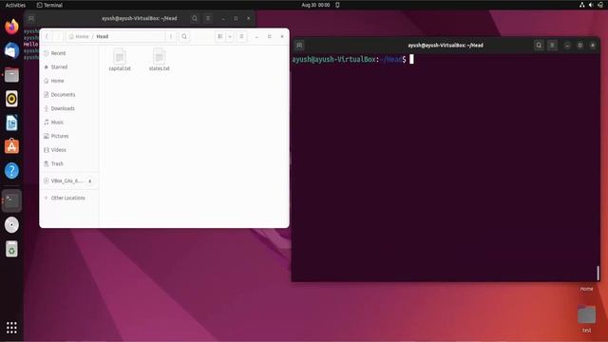Open Terminal app menu in top bar
The image size is (608, 342).
[x=49, y=5]
